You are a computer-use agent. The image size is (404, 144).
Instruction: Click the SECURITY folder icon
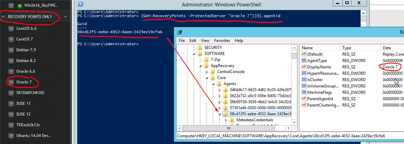(200, 47)
